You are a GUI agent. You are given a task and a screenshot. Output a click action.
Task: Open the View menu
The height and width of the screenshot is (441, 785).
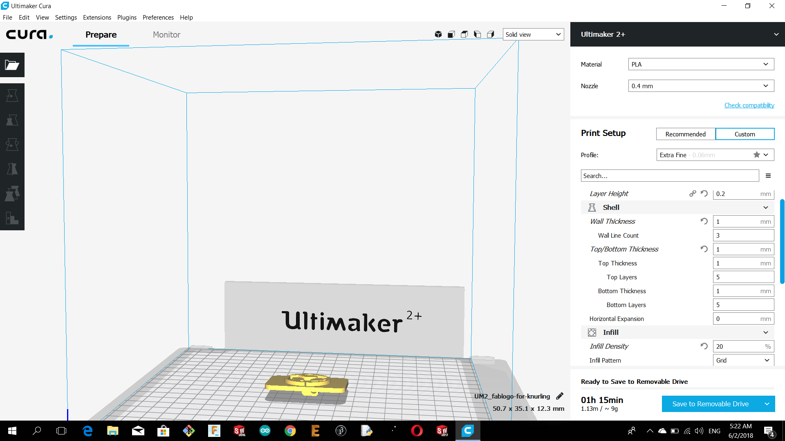(42, 17)
